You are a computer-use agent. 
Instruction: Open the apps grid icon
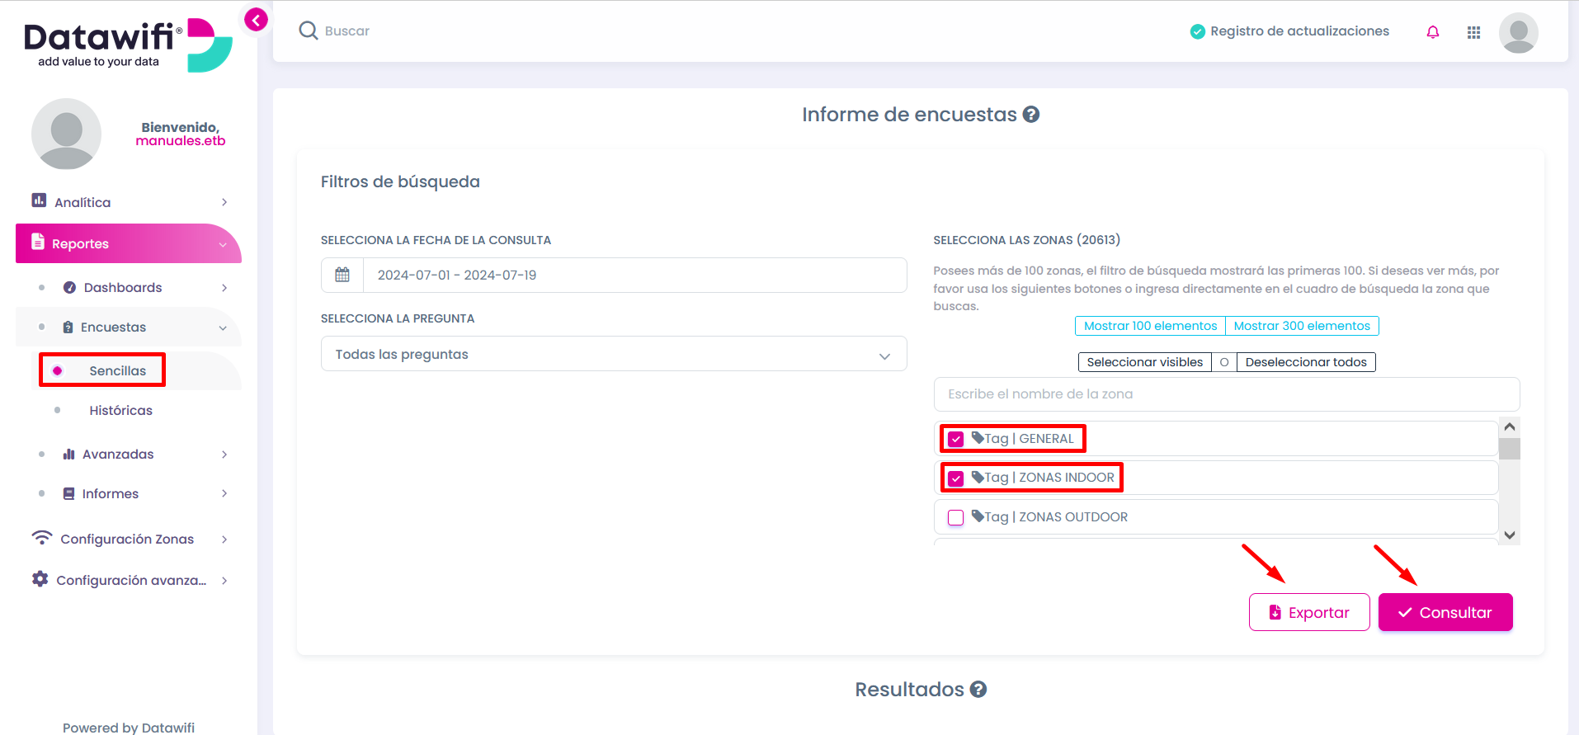pyautogui.click(x=1473, y=32)
